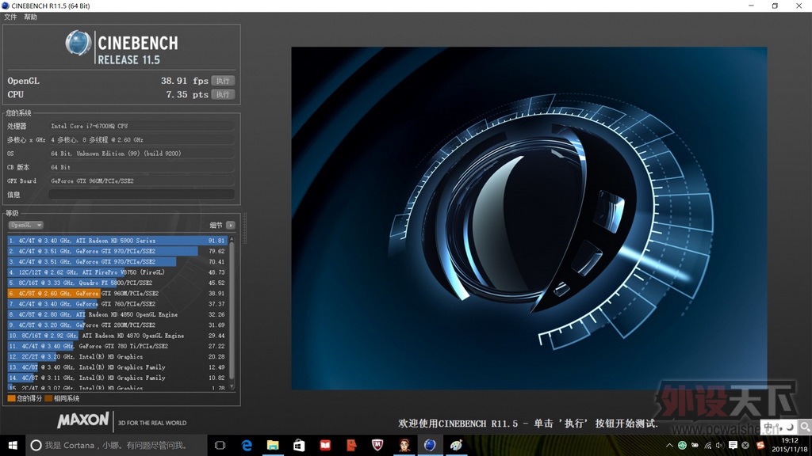Select ranking row 10 ATI Radeon HD 4870
812x456 pixels.
pyautogui.click(x=117, y=336)
